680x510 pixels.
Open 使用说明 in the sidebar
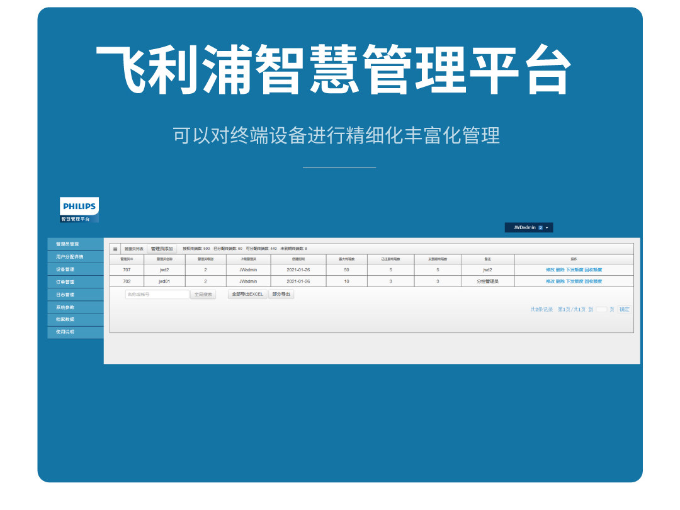[x=76, y=332]
